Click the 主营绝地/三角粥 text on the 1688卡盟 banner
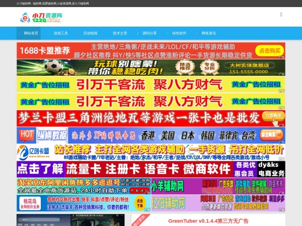Image resolution: width=302 pixels, height=226 pixels. coord(163,47)
